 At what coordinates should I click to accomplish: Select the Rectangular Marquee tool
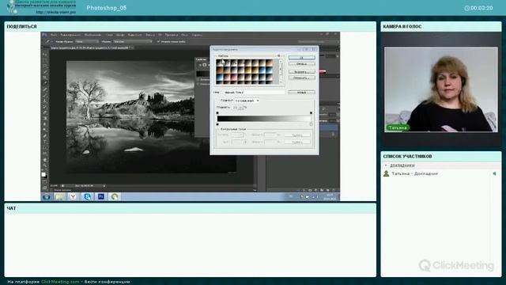coord(45,60)
